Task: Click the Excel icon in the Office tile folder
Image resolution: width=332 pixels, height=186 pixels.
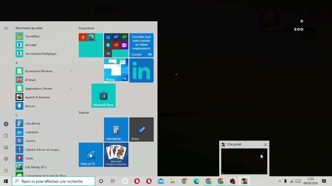Action: (124, 37)
